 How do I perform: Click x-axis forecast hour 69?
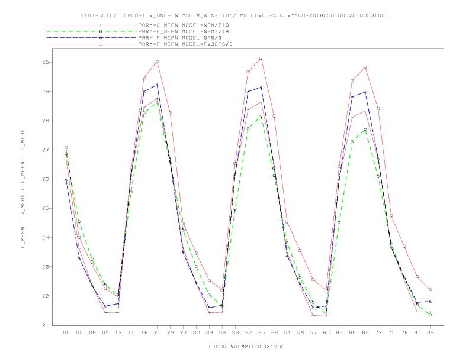pos(365,332)
